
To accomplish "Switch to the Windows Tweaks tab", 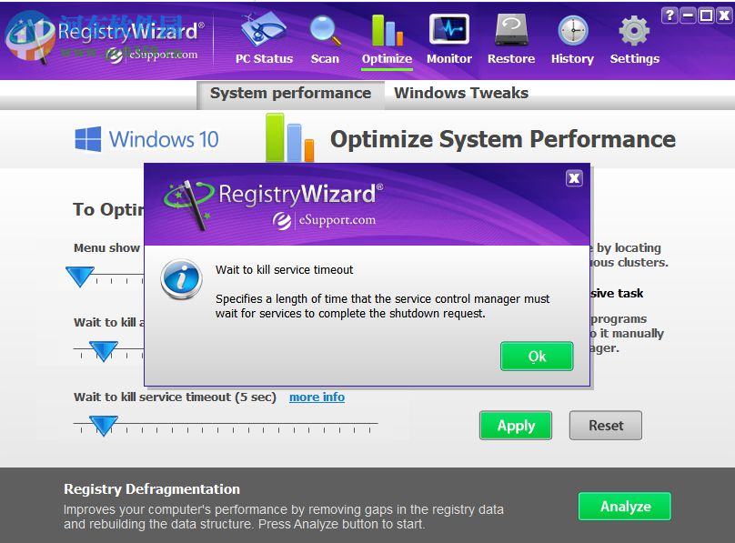I will point(460,93).
